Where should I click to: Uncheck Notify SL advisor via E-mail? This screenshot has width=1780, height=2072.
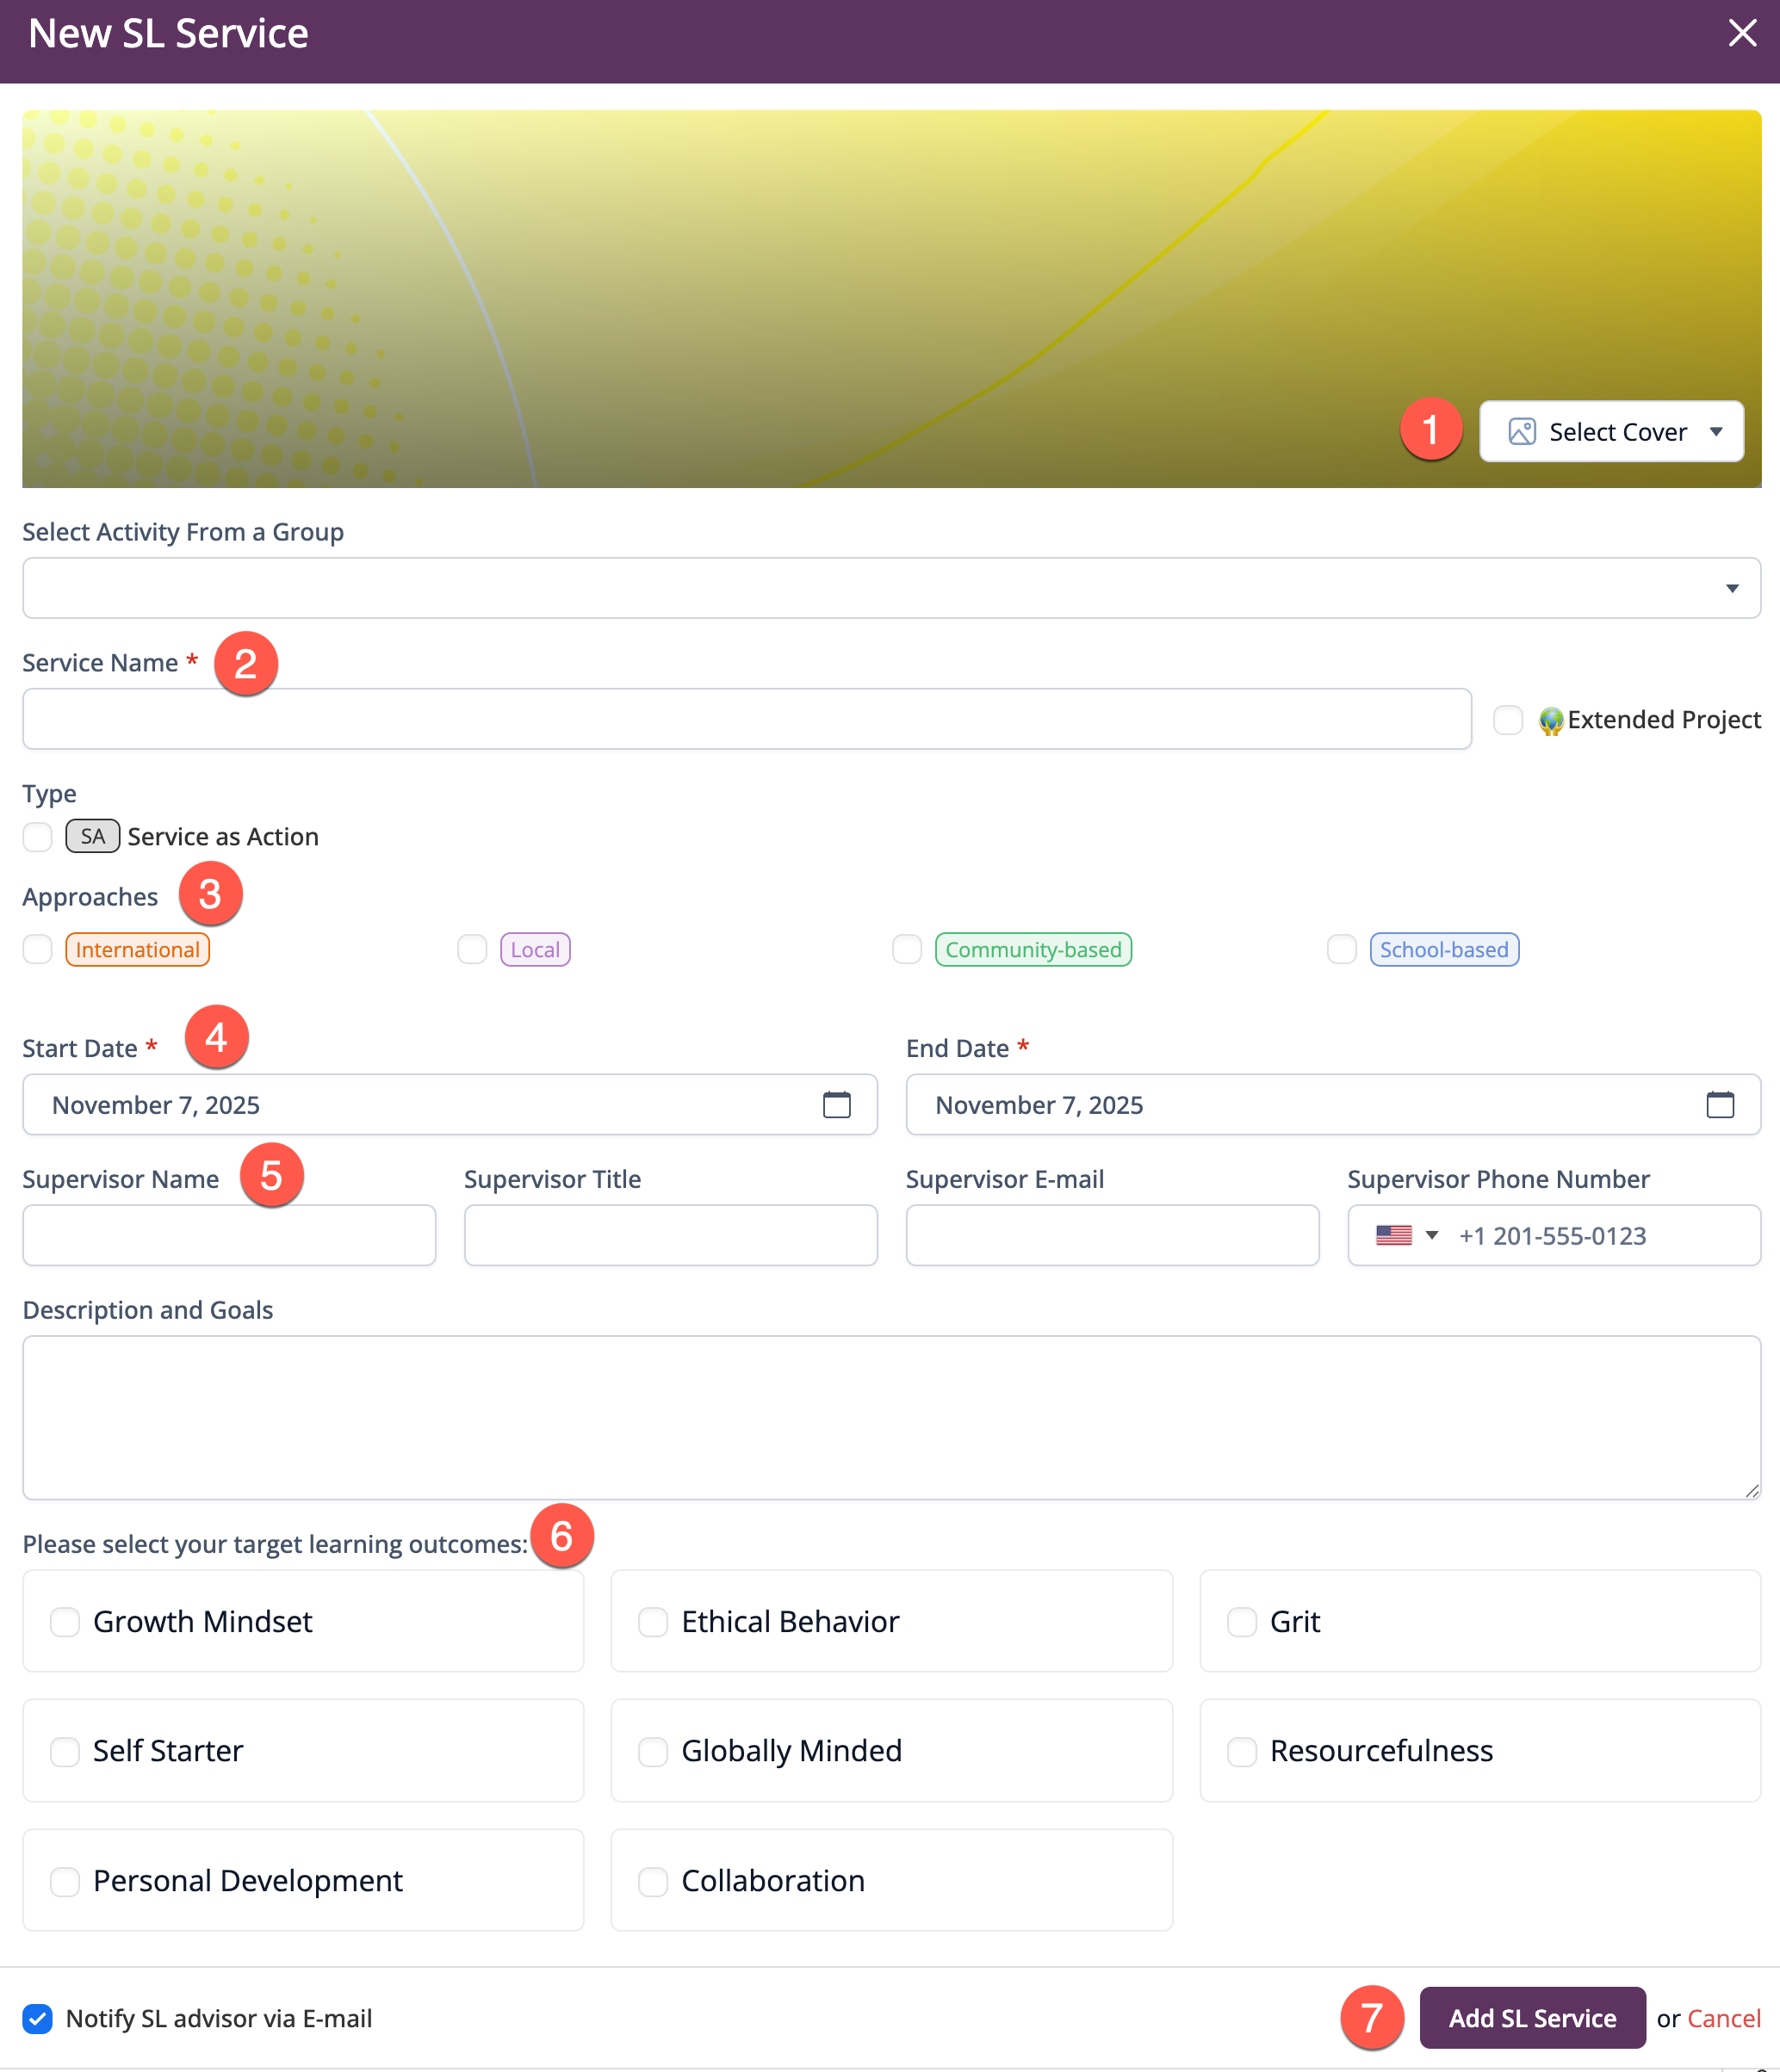coord(38,2018)
